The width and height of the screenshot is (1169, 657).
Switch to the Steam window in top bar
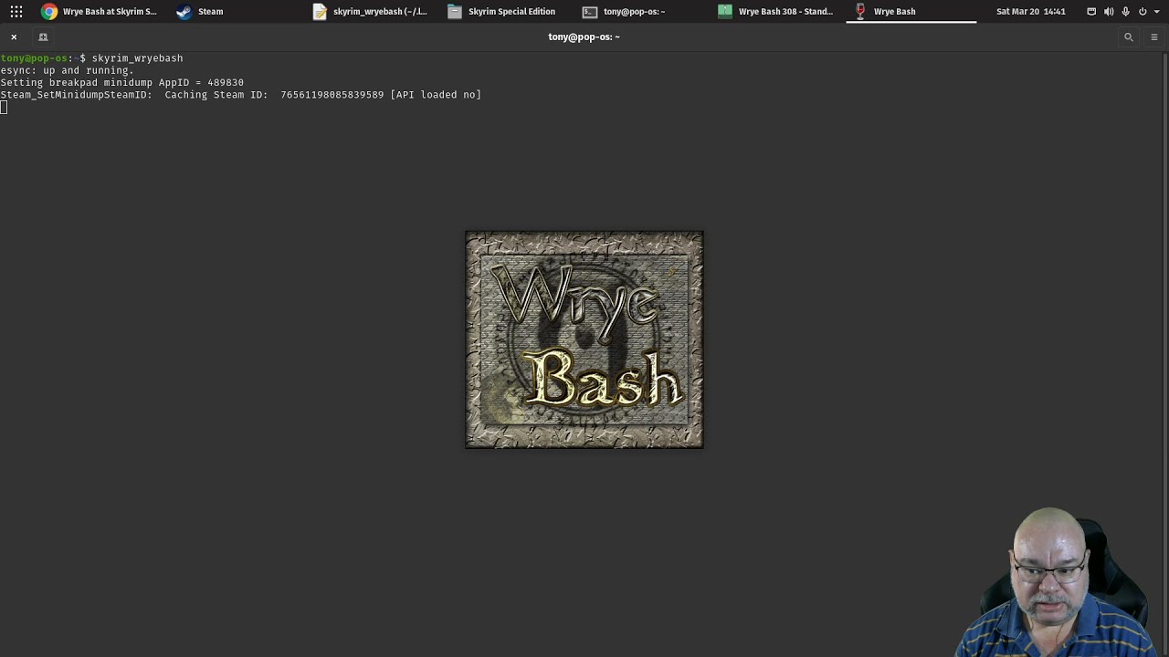[200, 12]
